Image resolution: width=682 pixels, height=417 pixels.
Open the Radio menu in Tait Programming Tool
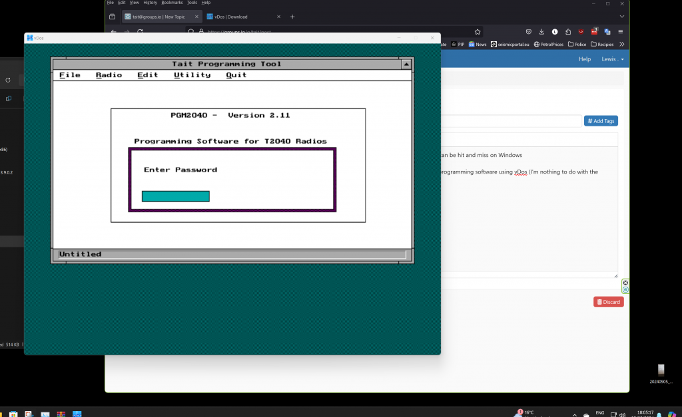click(109, 75)
